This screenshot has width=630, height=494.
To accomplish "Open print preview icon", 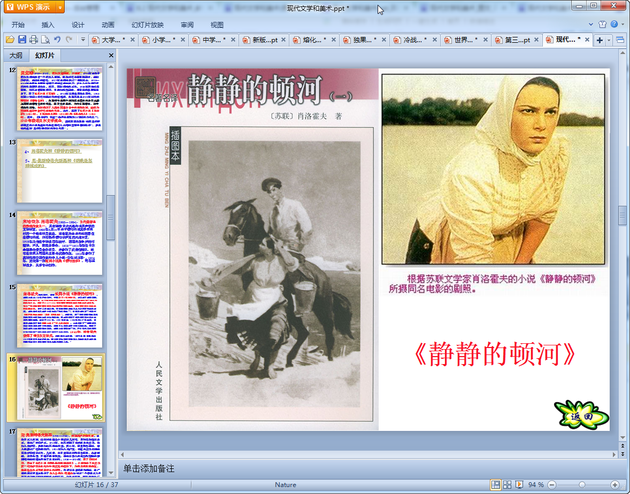I will [45, 40].
